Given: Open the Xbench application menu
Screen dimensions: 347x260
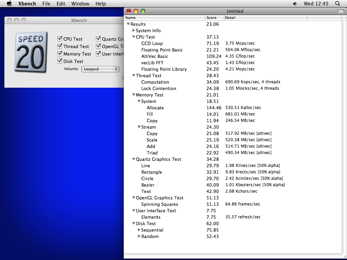Looking at the screenshot, I should [27, 3].
